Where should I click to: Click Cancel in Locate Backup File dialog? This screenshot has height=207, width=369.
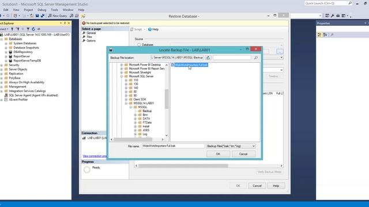[x=243, y=154]
